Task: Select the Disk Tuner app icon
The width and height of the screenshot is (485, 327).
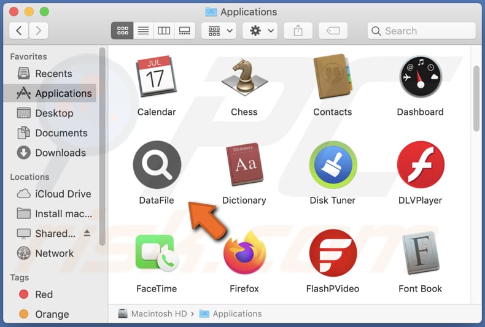Action: tap(333, 165)
